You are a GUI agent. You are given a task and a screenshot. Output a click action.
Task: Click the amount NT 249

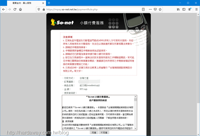point(83,89)
